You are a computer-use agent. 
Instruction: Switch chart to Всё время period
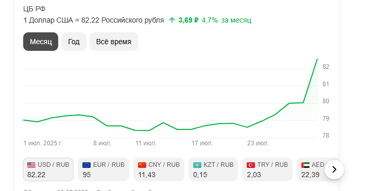coord(114,42)
